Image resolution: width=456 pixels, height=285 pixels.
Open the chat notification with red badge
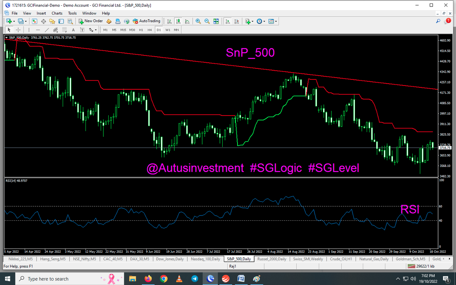point(447,21)
